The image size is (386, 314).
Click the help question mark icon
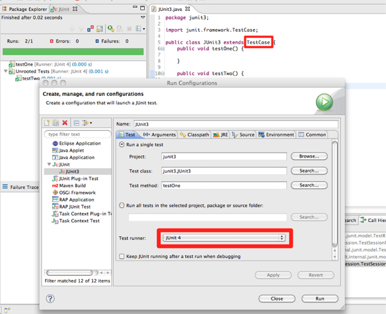50,299
